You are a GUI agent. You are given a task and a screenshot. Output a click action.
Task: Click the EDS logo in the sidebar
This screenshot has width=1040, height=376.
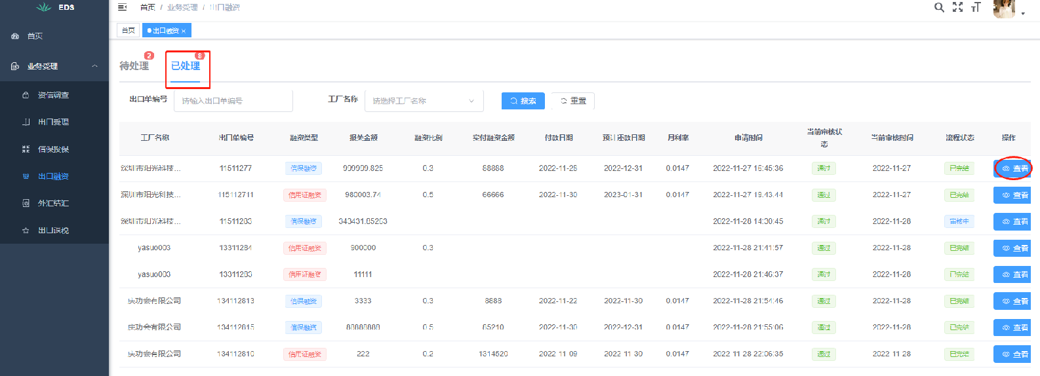click(55, 7)
